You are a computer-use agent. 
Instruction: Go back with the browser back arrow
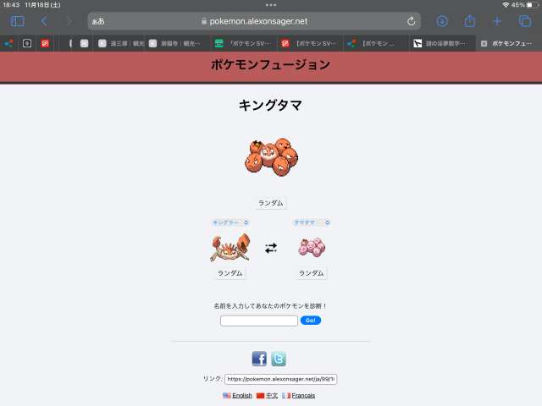pos(44,21)
